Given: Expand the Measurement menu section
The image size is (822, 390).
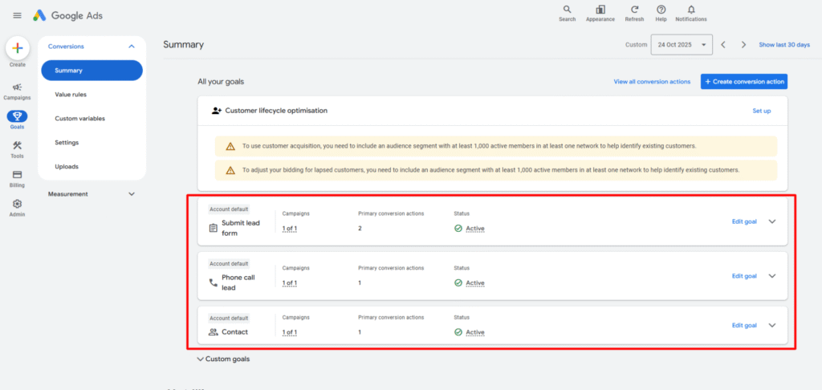Looking at the screenshot, I should [132, 193].
